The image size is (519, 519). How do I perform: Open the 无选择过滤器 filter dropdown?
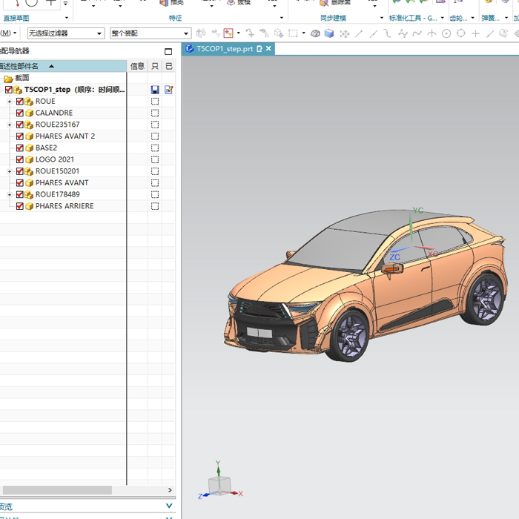tap(66, 33)
